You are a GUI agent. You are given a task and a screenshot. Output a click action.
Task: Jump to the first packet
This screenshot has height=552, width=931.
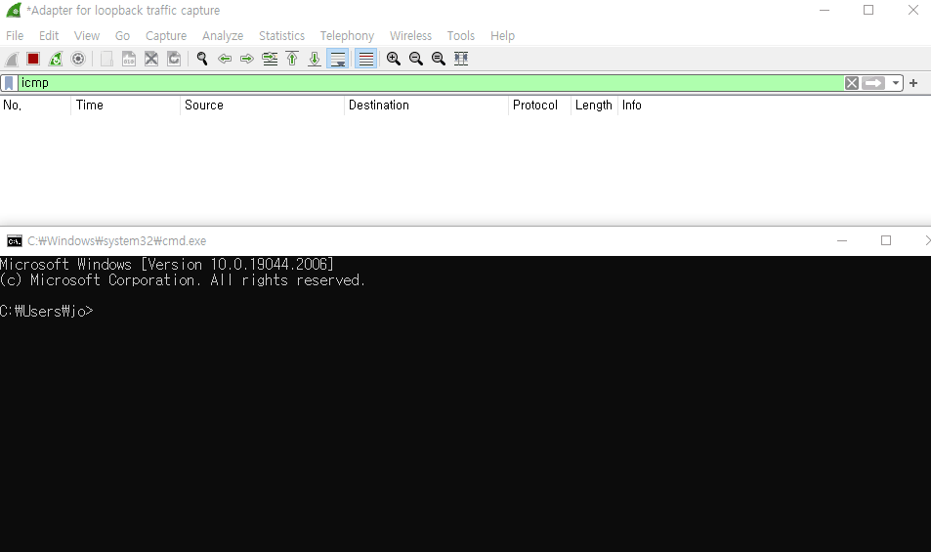click(292, 59)
